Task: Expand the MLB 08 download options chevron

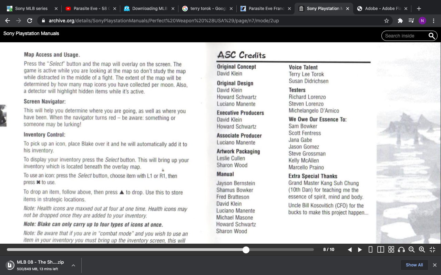Action: click(x=73, y=265)
